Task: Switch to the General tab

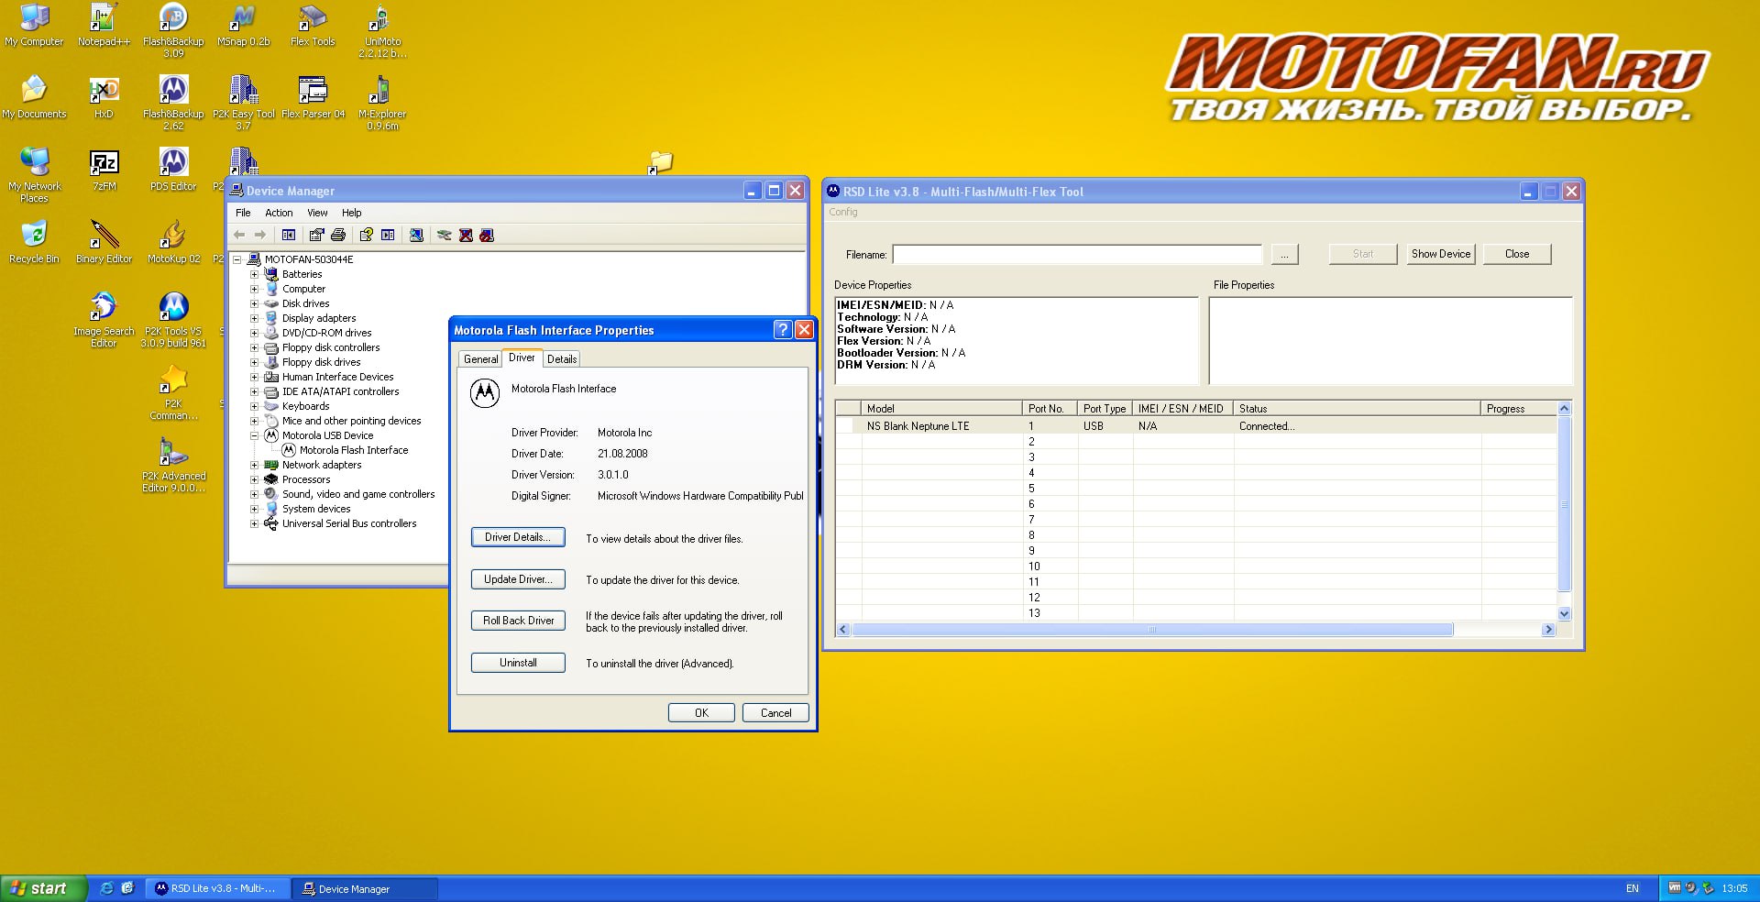Action: 480,359
